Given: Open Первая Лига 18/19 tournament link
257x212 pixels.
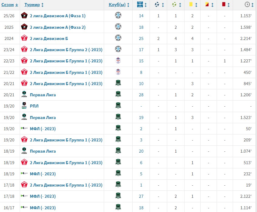Looking at the screenshot, I should click(43, 151).
